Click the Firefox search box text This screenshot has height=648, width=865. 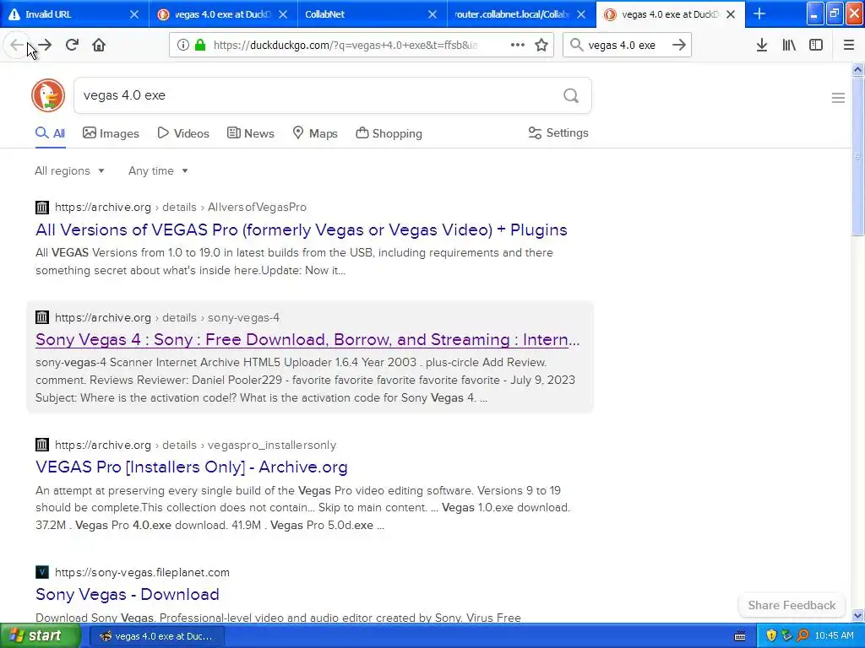tap(622, 46)
